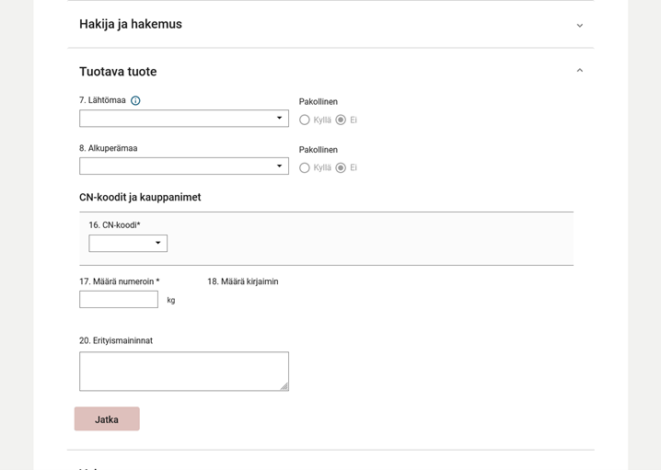This screenshot has height=470, width=661.
Task: Select Kyllä for Lähtömaa Pakollinen
Action: 305,120
